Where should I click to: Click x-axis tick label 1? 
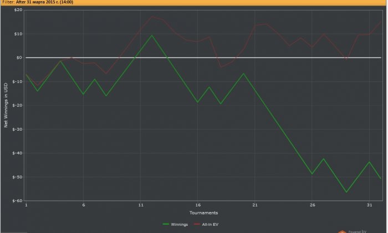pos(26,205)
